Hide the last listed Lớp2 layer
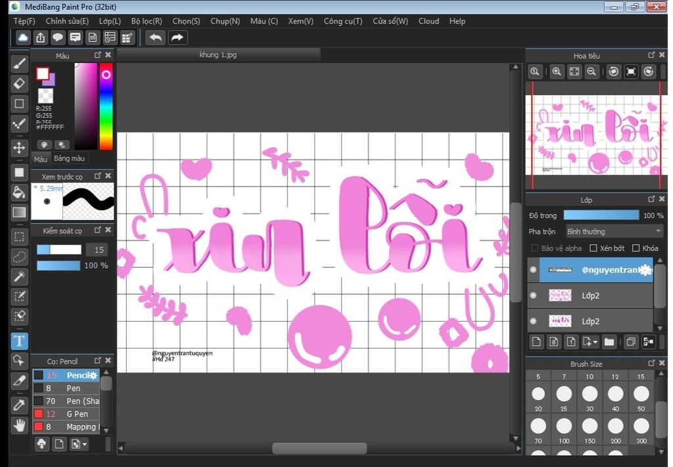Viewport: 673px width, 467px height. [533, 321]
